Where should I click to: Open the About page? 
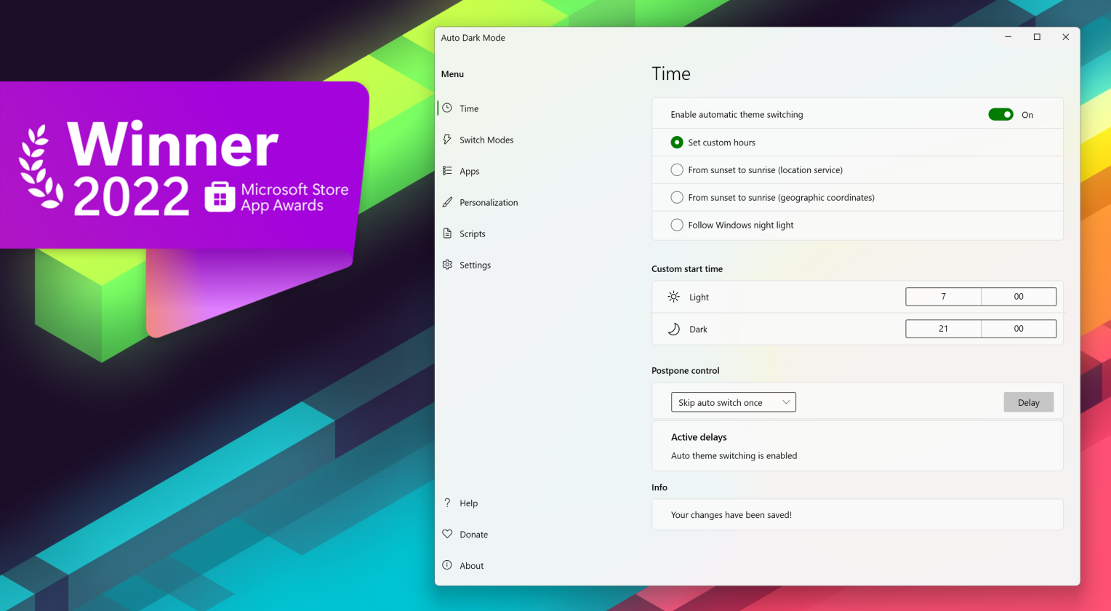(446, 565)
